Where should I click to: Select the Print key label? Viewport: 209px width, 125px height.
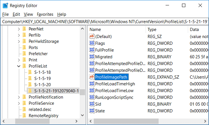33,60
